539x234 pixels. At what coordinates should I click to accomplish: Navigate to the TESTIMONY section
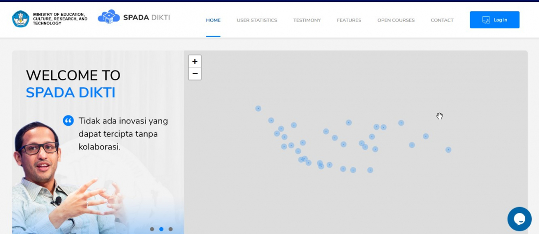[x=307, y=20]
